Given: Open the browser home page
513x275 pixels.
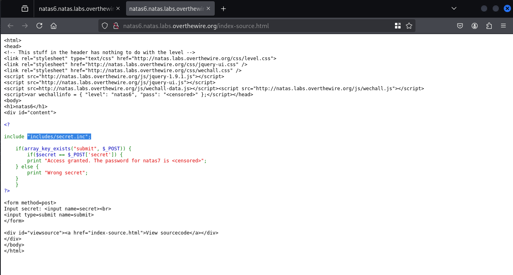Looking at the screenshot, I should (x=53, y=26).
